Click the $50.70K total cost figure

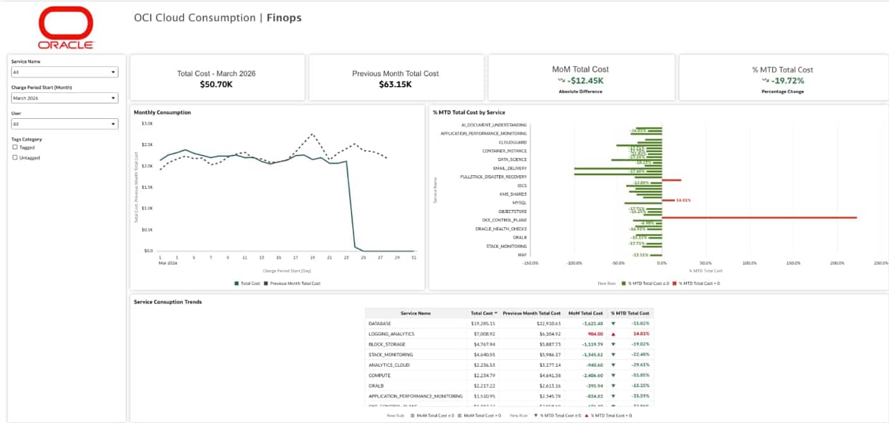(216, 84)
